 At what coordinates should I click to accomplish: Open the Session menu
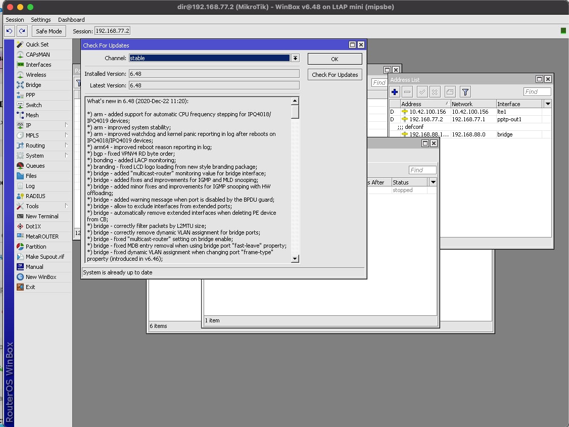click(15, 20)
